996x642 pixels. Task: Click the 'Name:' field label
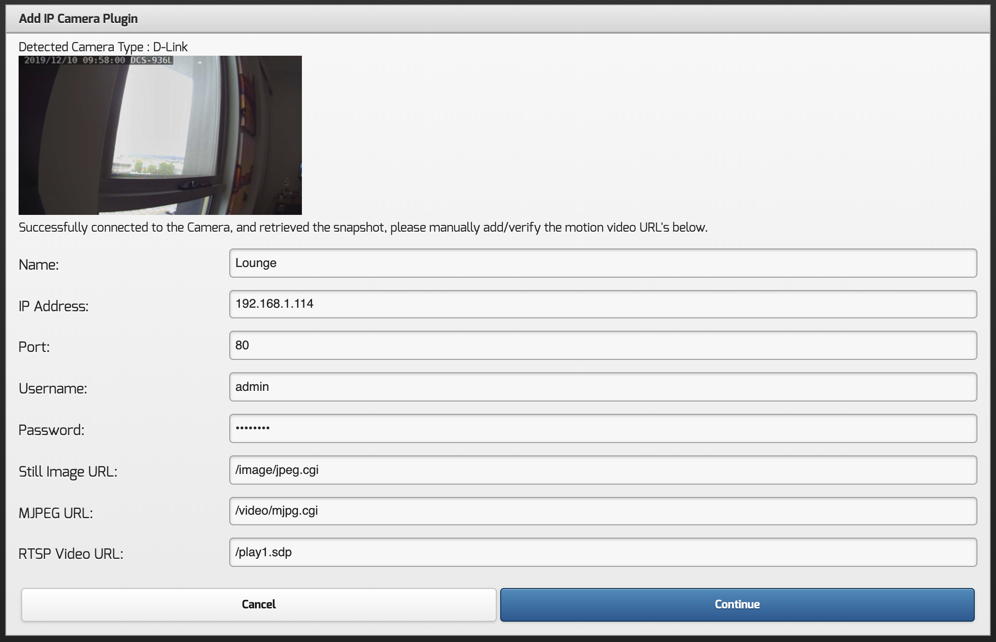[x=39, y=265]
